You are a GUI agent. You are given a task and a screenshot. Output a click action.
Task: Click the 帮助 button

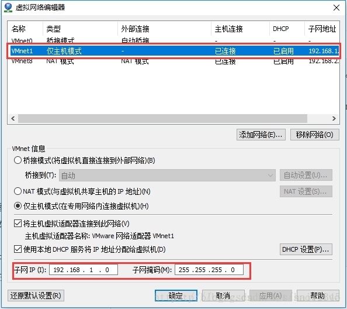[318, 296]
